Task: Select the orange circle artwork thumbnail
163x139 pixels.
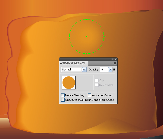Action: pyautogui.click(x=69, y=83)
